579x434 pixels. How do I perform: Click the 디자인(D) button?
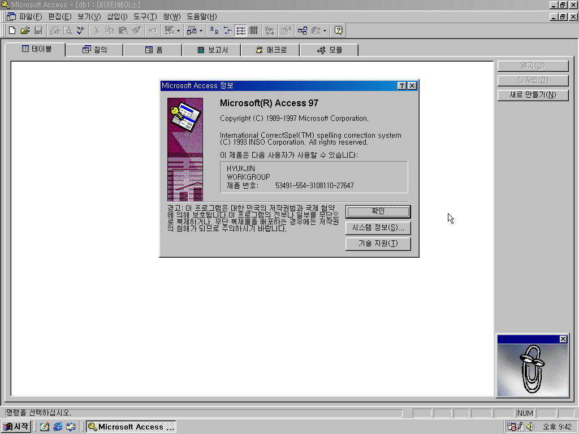tap(533, 80)
